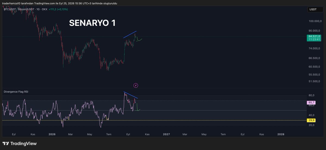This screenshot has height=150, width=326.
Task: Click the 20,0 RSI axis label
Action: tap(312, 125)
